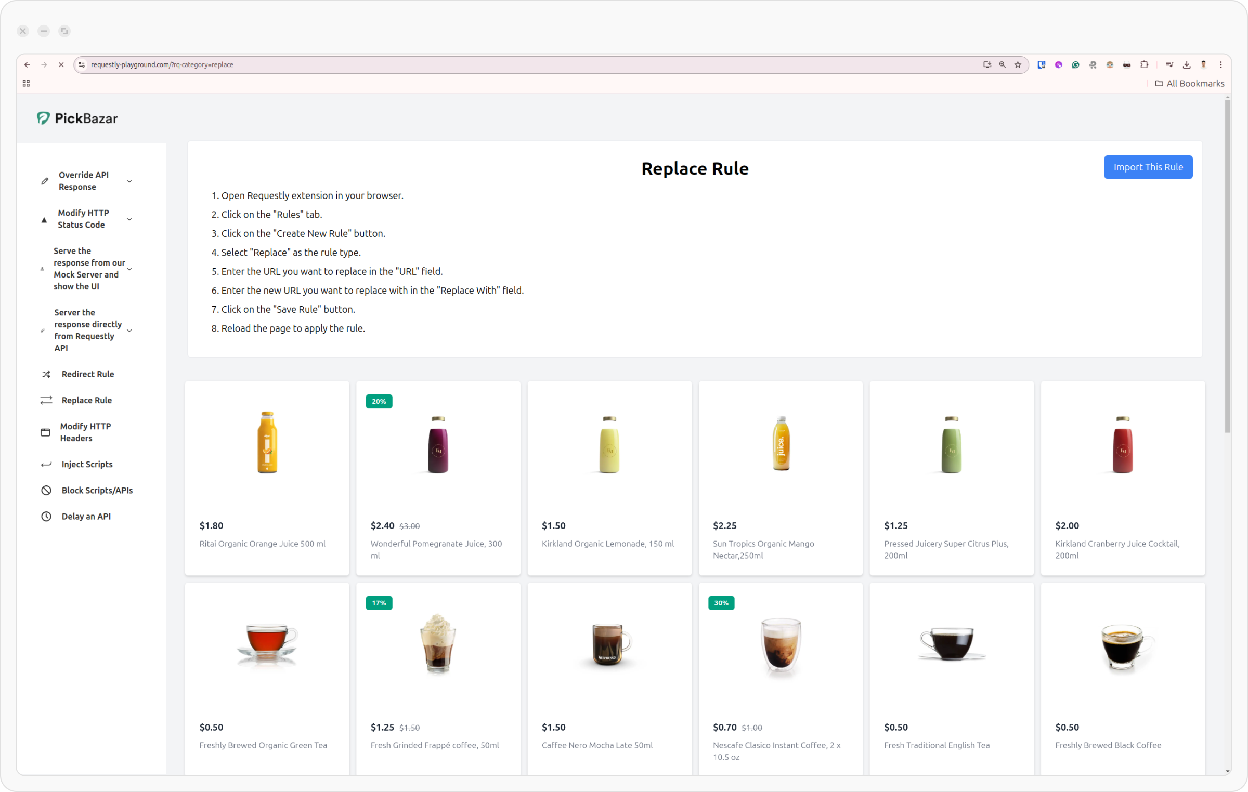Expand Override API Response section
Screen dimensions: 1248x792
click(x=129, y=181)
